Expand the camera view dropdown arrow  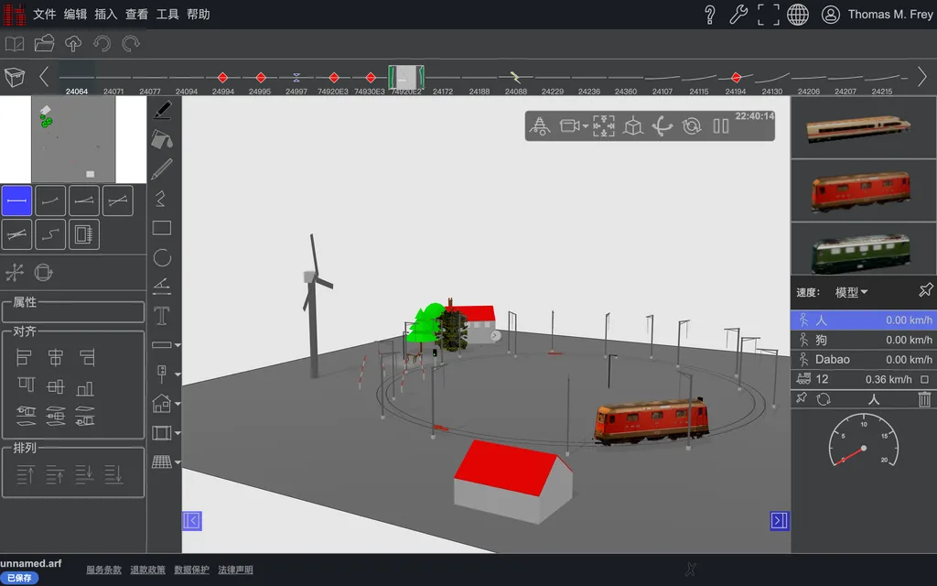[x=585, y=126]
